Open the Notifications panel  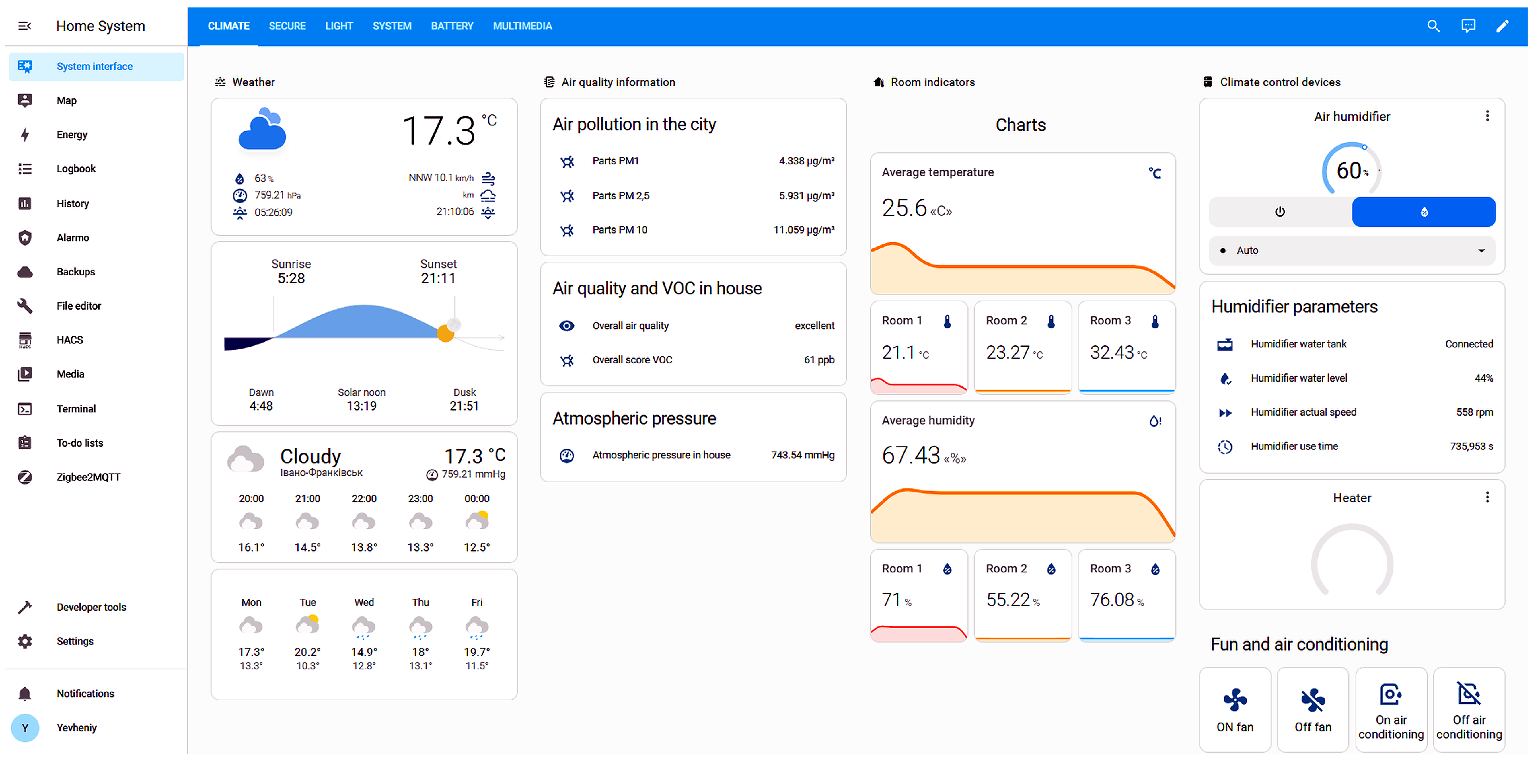pos(86,694)
